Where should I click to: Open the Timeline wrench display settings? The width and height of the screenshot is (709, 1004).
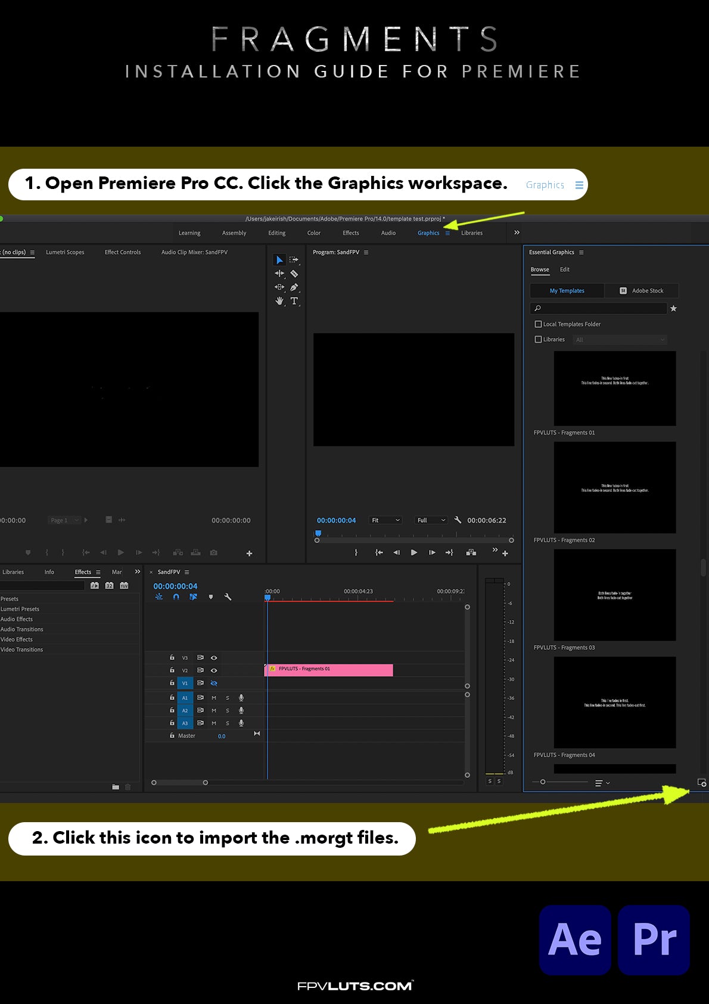pyautogui.click(x=228, y=597)
